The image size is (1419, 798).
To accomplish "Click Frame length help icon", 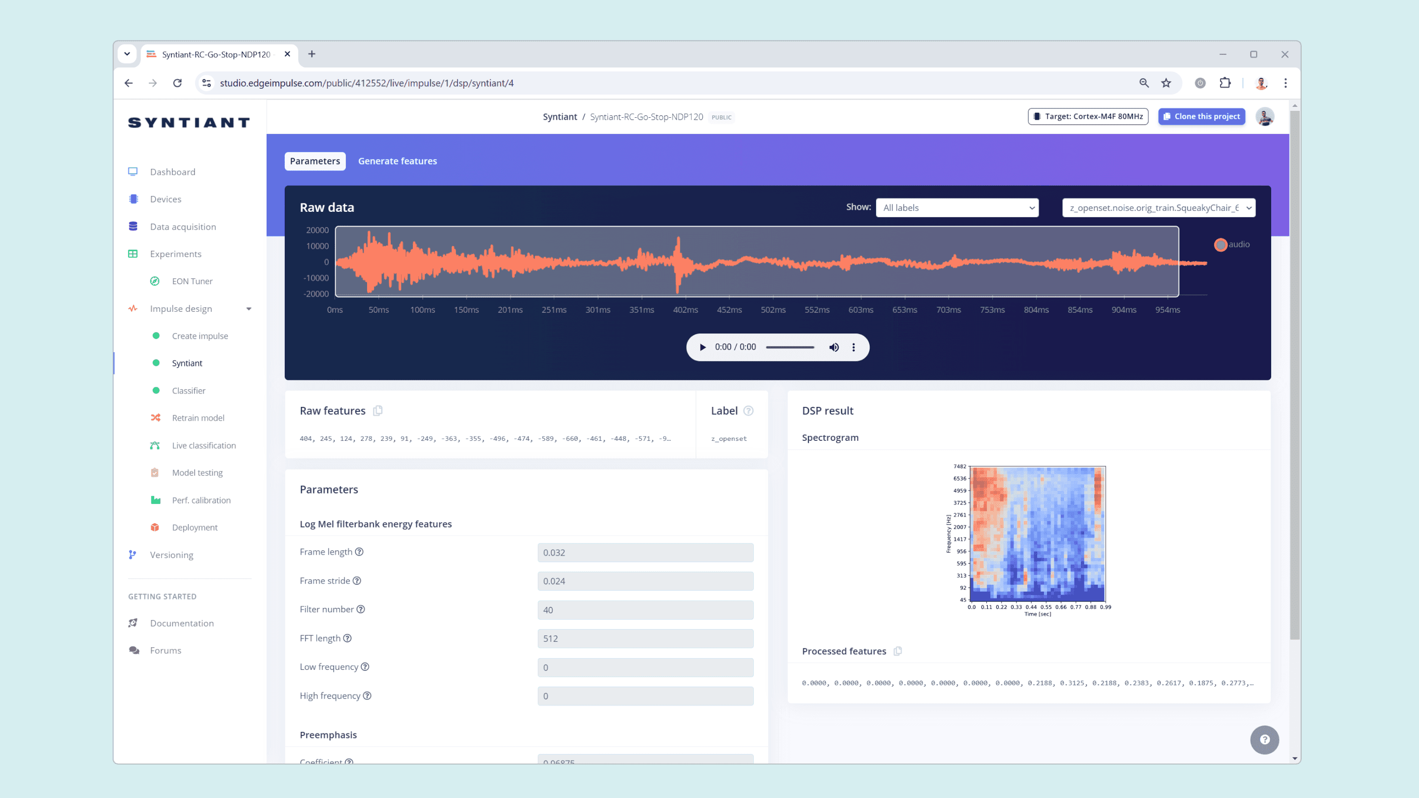I will [359, 552].
